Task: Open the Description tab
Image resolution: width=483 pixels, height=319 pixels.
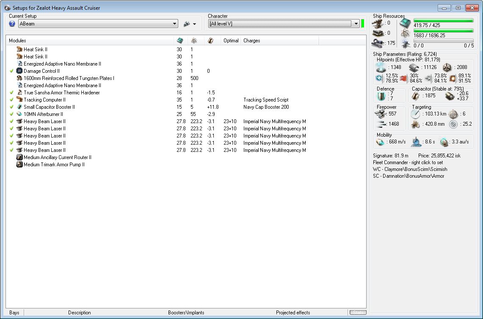Action: [x=80, y=313]
